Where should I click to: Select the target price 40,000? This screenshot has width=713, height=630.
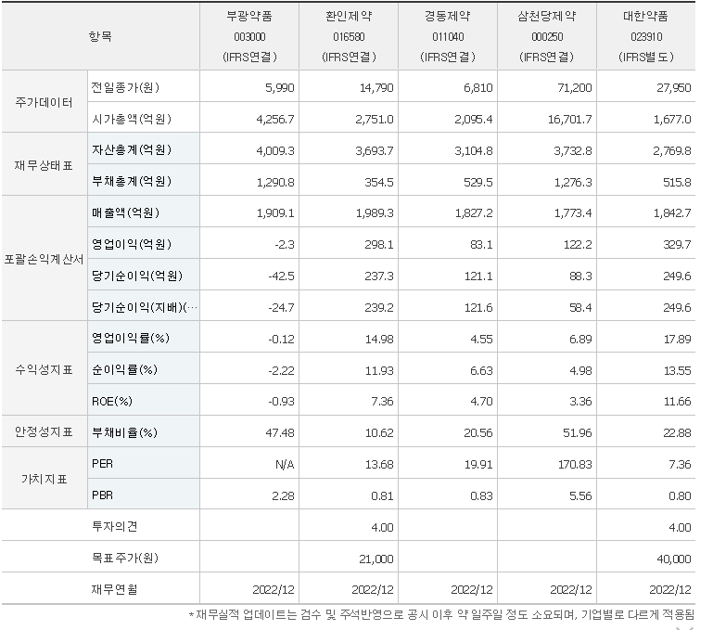pos(674,559)
